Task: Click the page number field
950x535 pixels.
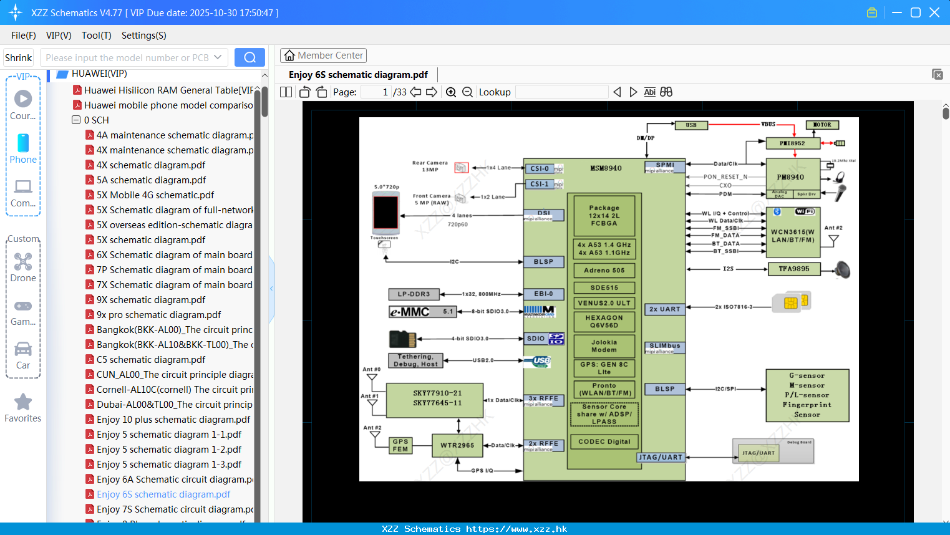Action: (x=376, y=92)
